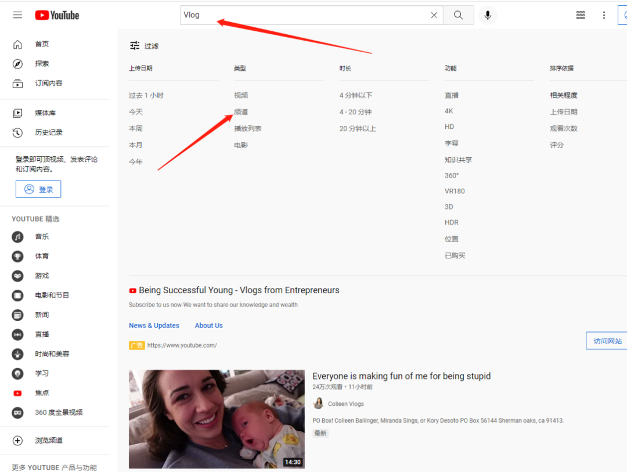Screen dimensions: 627x472
Task: Go to YouTube home via logo
Action: tap(57, 15)
